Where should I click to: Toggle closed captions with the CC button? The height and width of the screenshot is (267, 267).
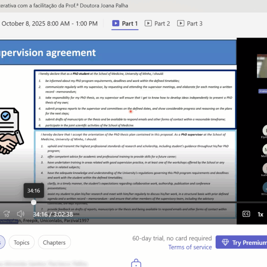point(246,214)
